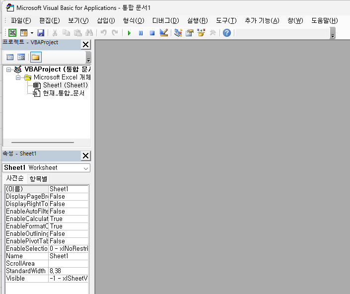Screen dimensions: 350x294
Task: Click the Redo arrow icon
Action: click(115, 33)
